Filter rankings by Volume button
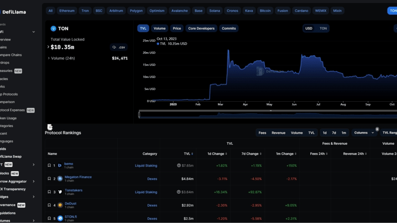The image size is (397, 223). tap(297, 133)
